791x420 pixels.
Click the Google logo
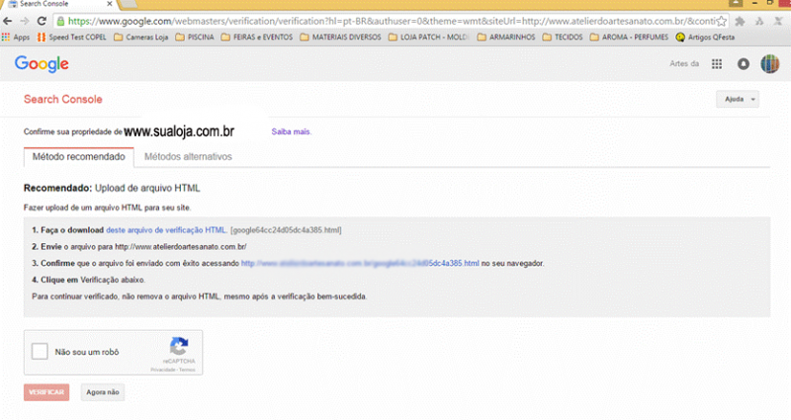42,64
